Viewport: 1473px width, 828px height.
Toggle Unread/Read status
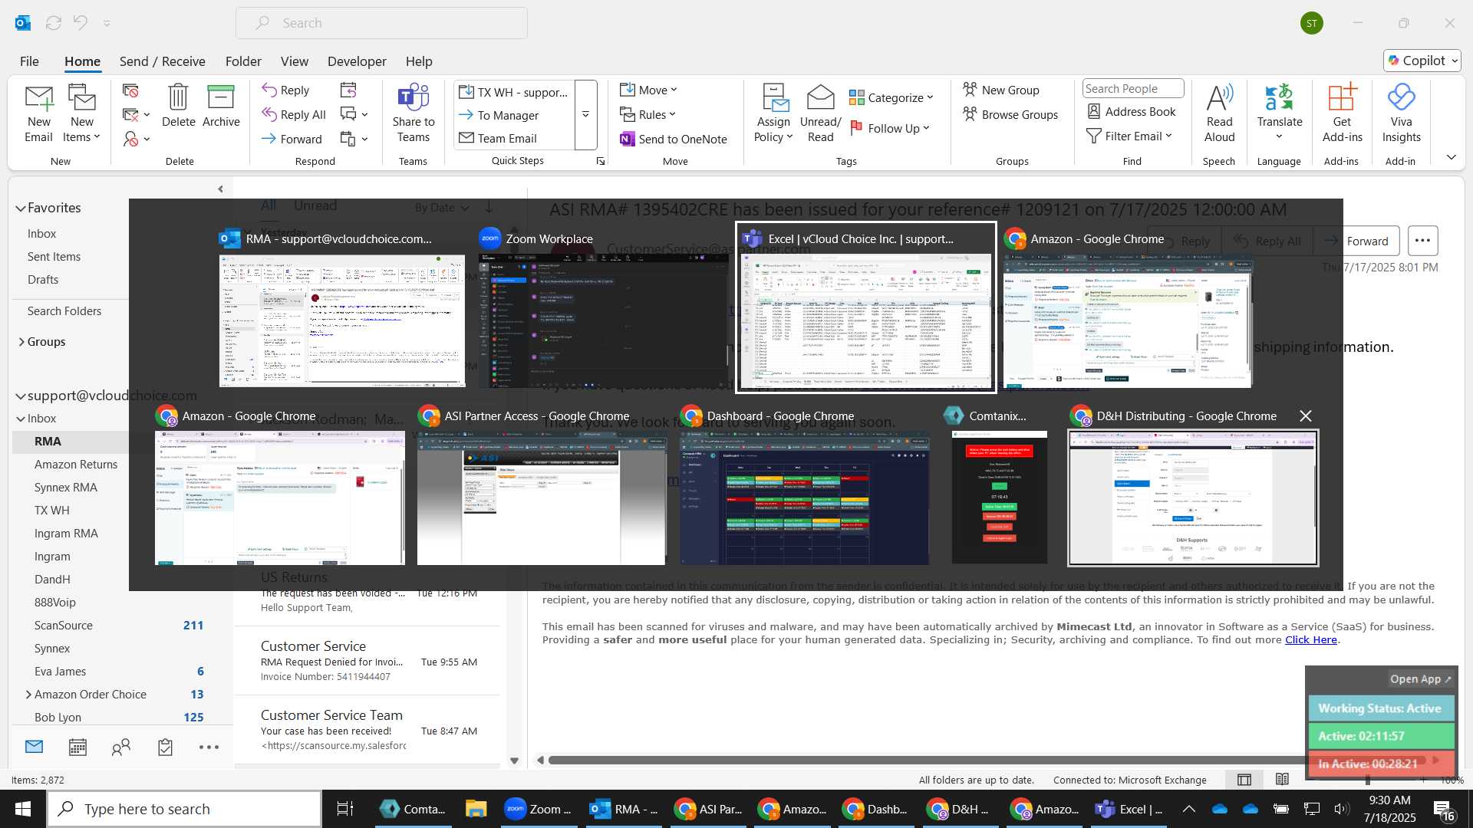820,113
